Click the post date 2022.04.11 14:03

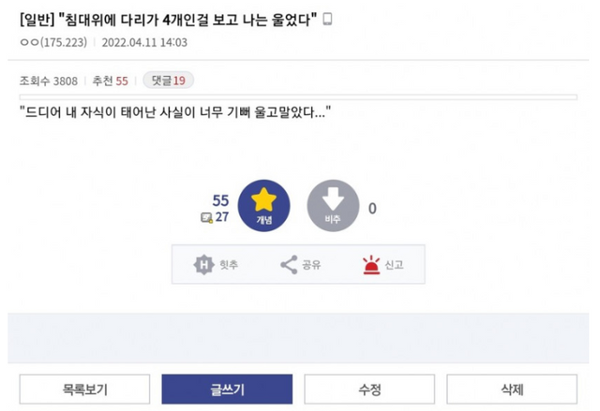tap(143, 42)
